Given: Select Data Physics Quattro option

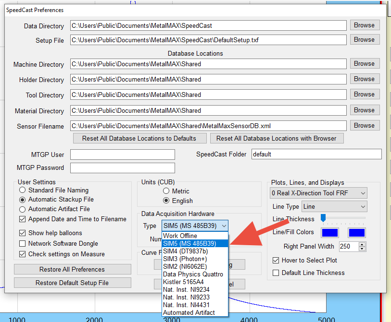Looking at the screenshot, I should (x=195, y=274).
